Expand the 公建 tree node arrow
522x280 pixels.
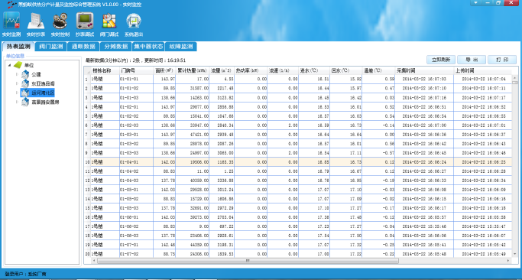(x=17, y=74)
